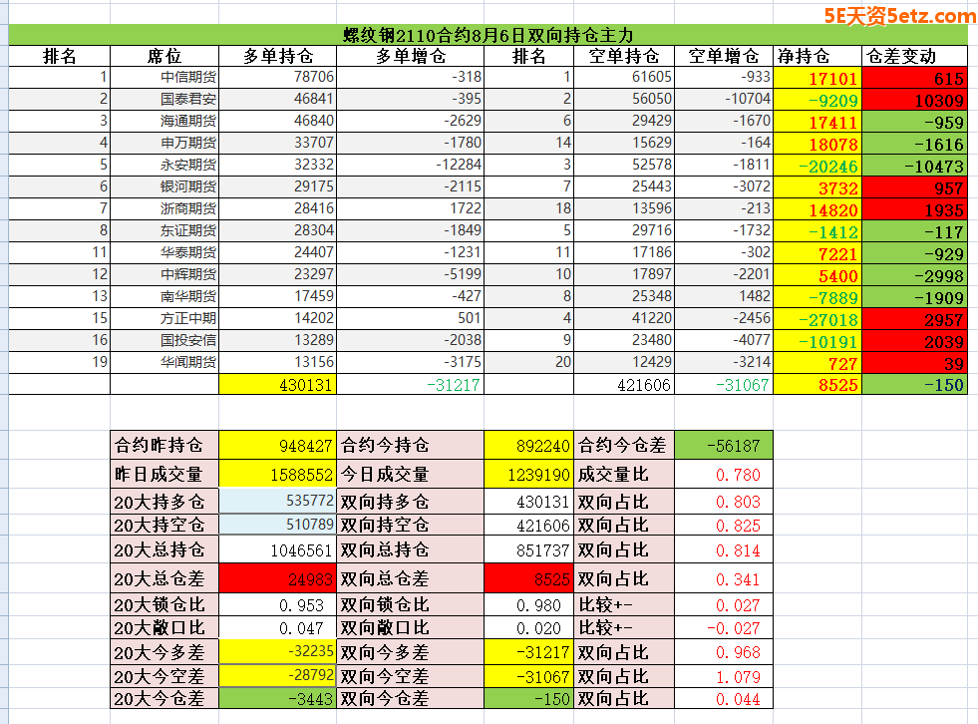The height and width of the screenshot is (724, 978).
Task: Select the bottom-right total cell -150 in the top table
Action: (914, 384)
